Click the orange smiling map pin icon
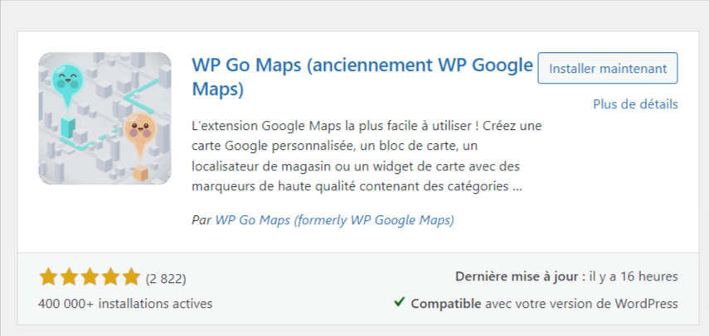The height and width of the screenshot is (336, 709). pos(138,132)
